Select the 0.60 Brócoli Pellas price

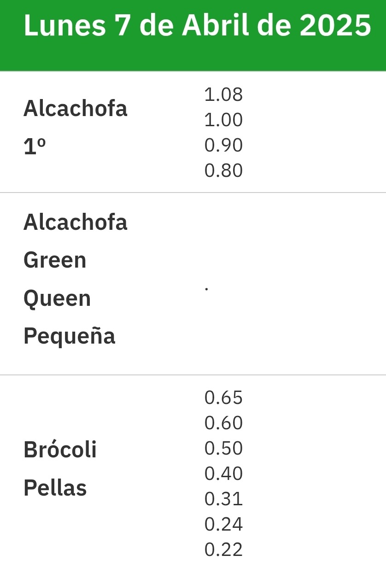[223, 423]
